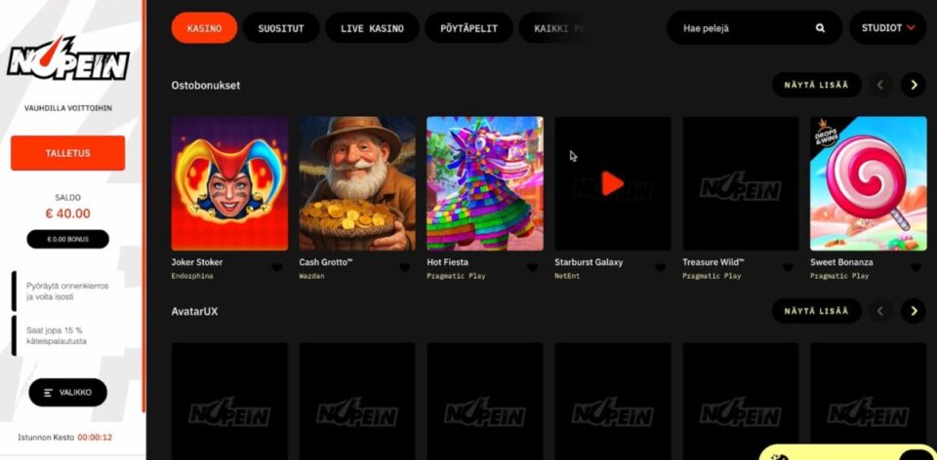Click the search magnifier icon
Viewport: 937px width, 460px height.
(x=820, y=28)
